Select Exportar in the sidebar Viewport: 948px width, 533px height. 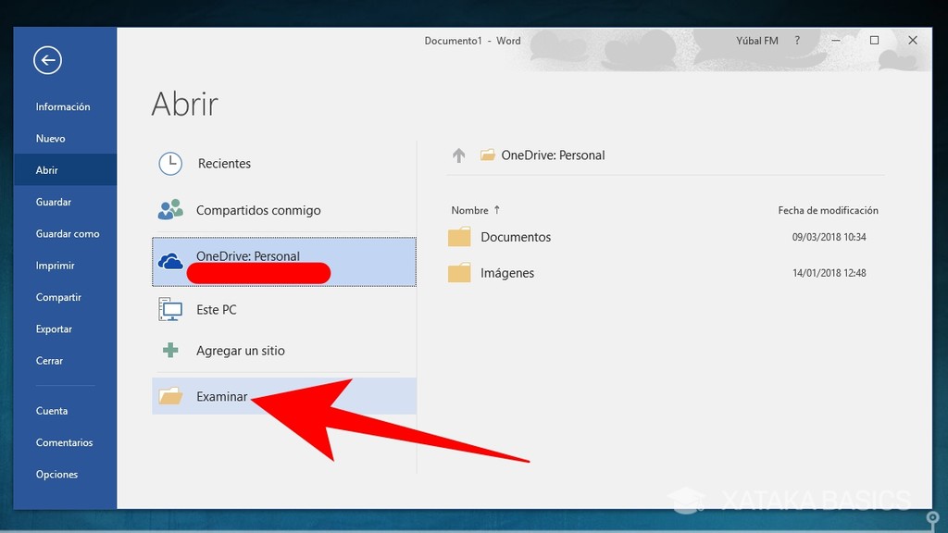54,329
